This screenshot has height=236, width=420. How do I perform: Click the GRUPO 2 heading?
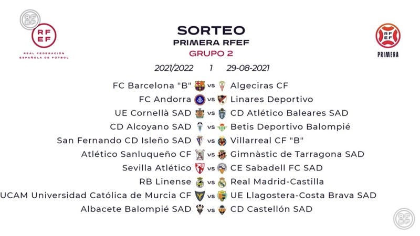point(211,53)
